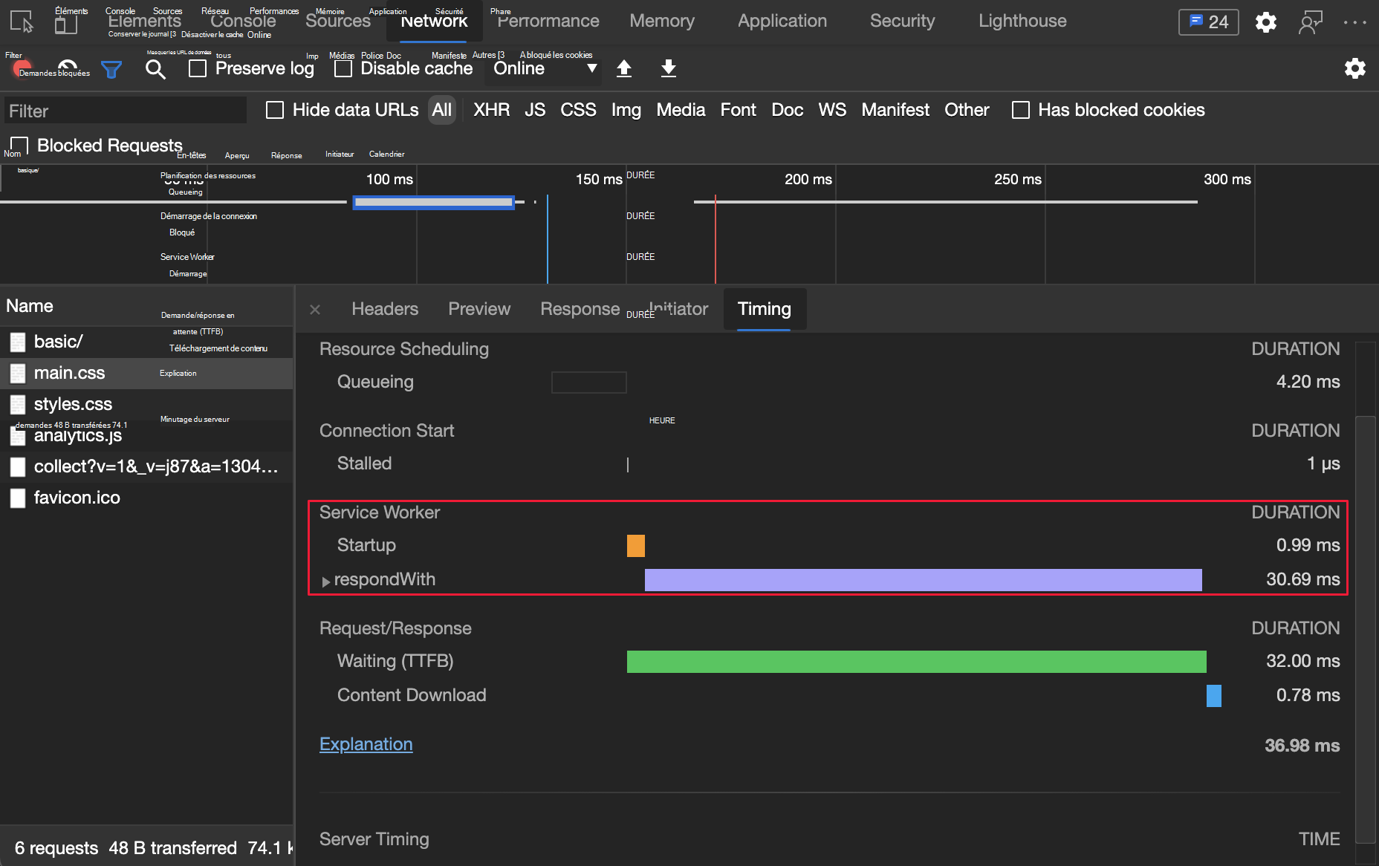Screen dimensions: 1379x866
Task: Open network search with magnifier icon
Action: 155,69
